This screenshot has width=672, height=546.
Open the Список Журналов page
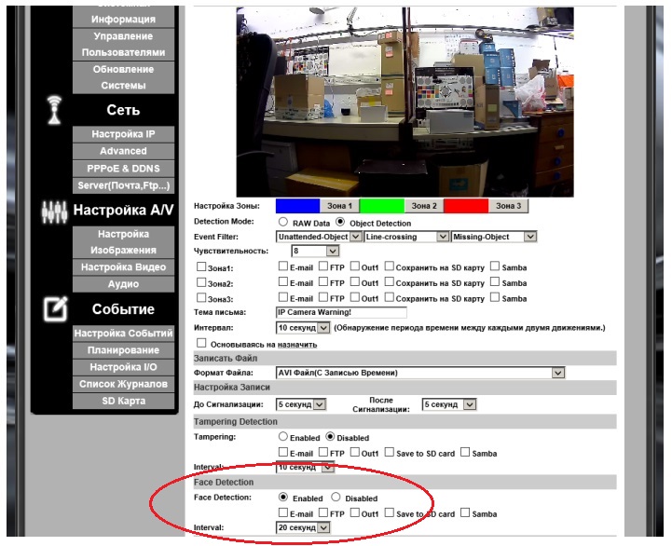coord(123,384)
